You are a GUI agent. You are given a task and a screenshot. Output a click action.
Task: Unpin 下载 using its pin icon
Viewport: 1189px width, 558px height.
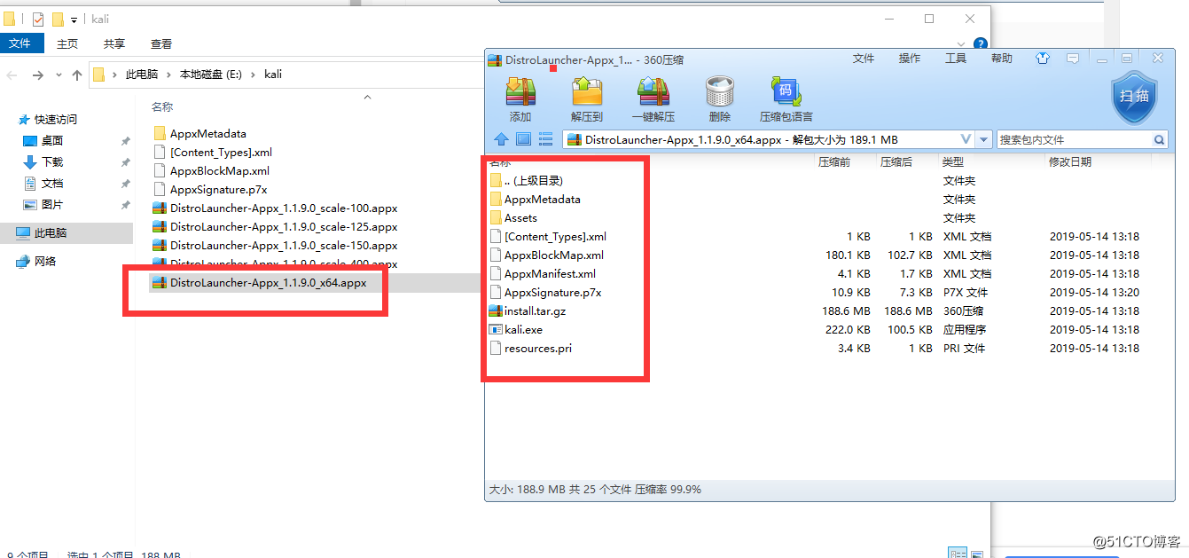pos(125,162)
